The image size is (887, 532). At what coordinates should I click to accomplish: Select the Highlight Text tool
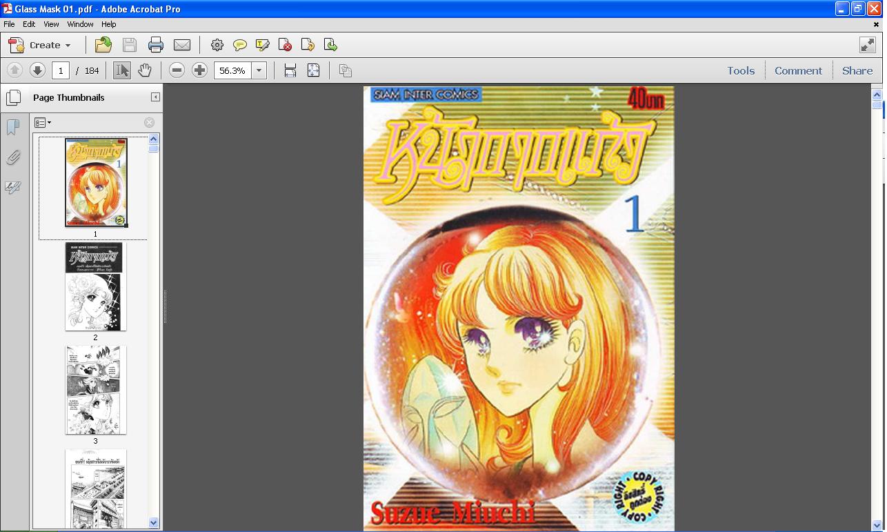click(262, 45)
